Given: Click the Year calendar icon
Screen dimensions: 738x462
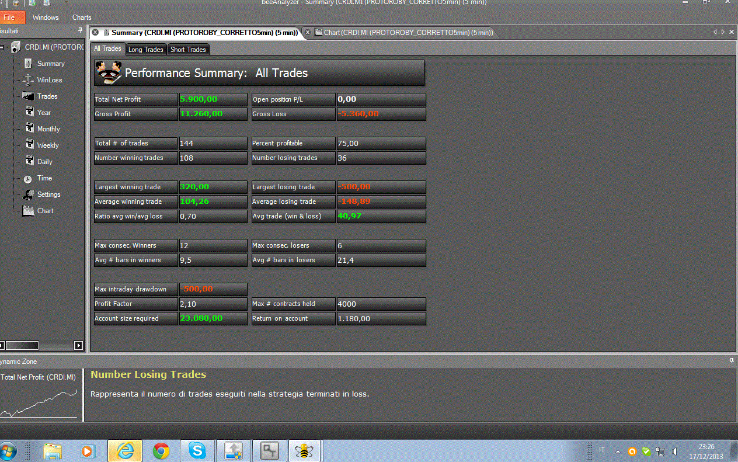Looking at the screenshot, I should [x=29, y=112].
